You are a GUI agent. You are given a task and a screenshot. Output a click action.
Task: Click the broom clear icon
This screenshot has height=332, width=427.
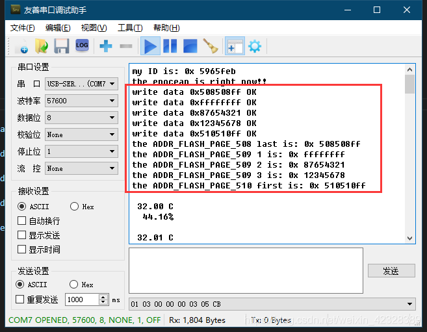[x=211, y=46]
